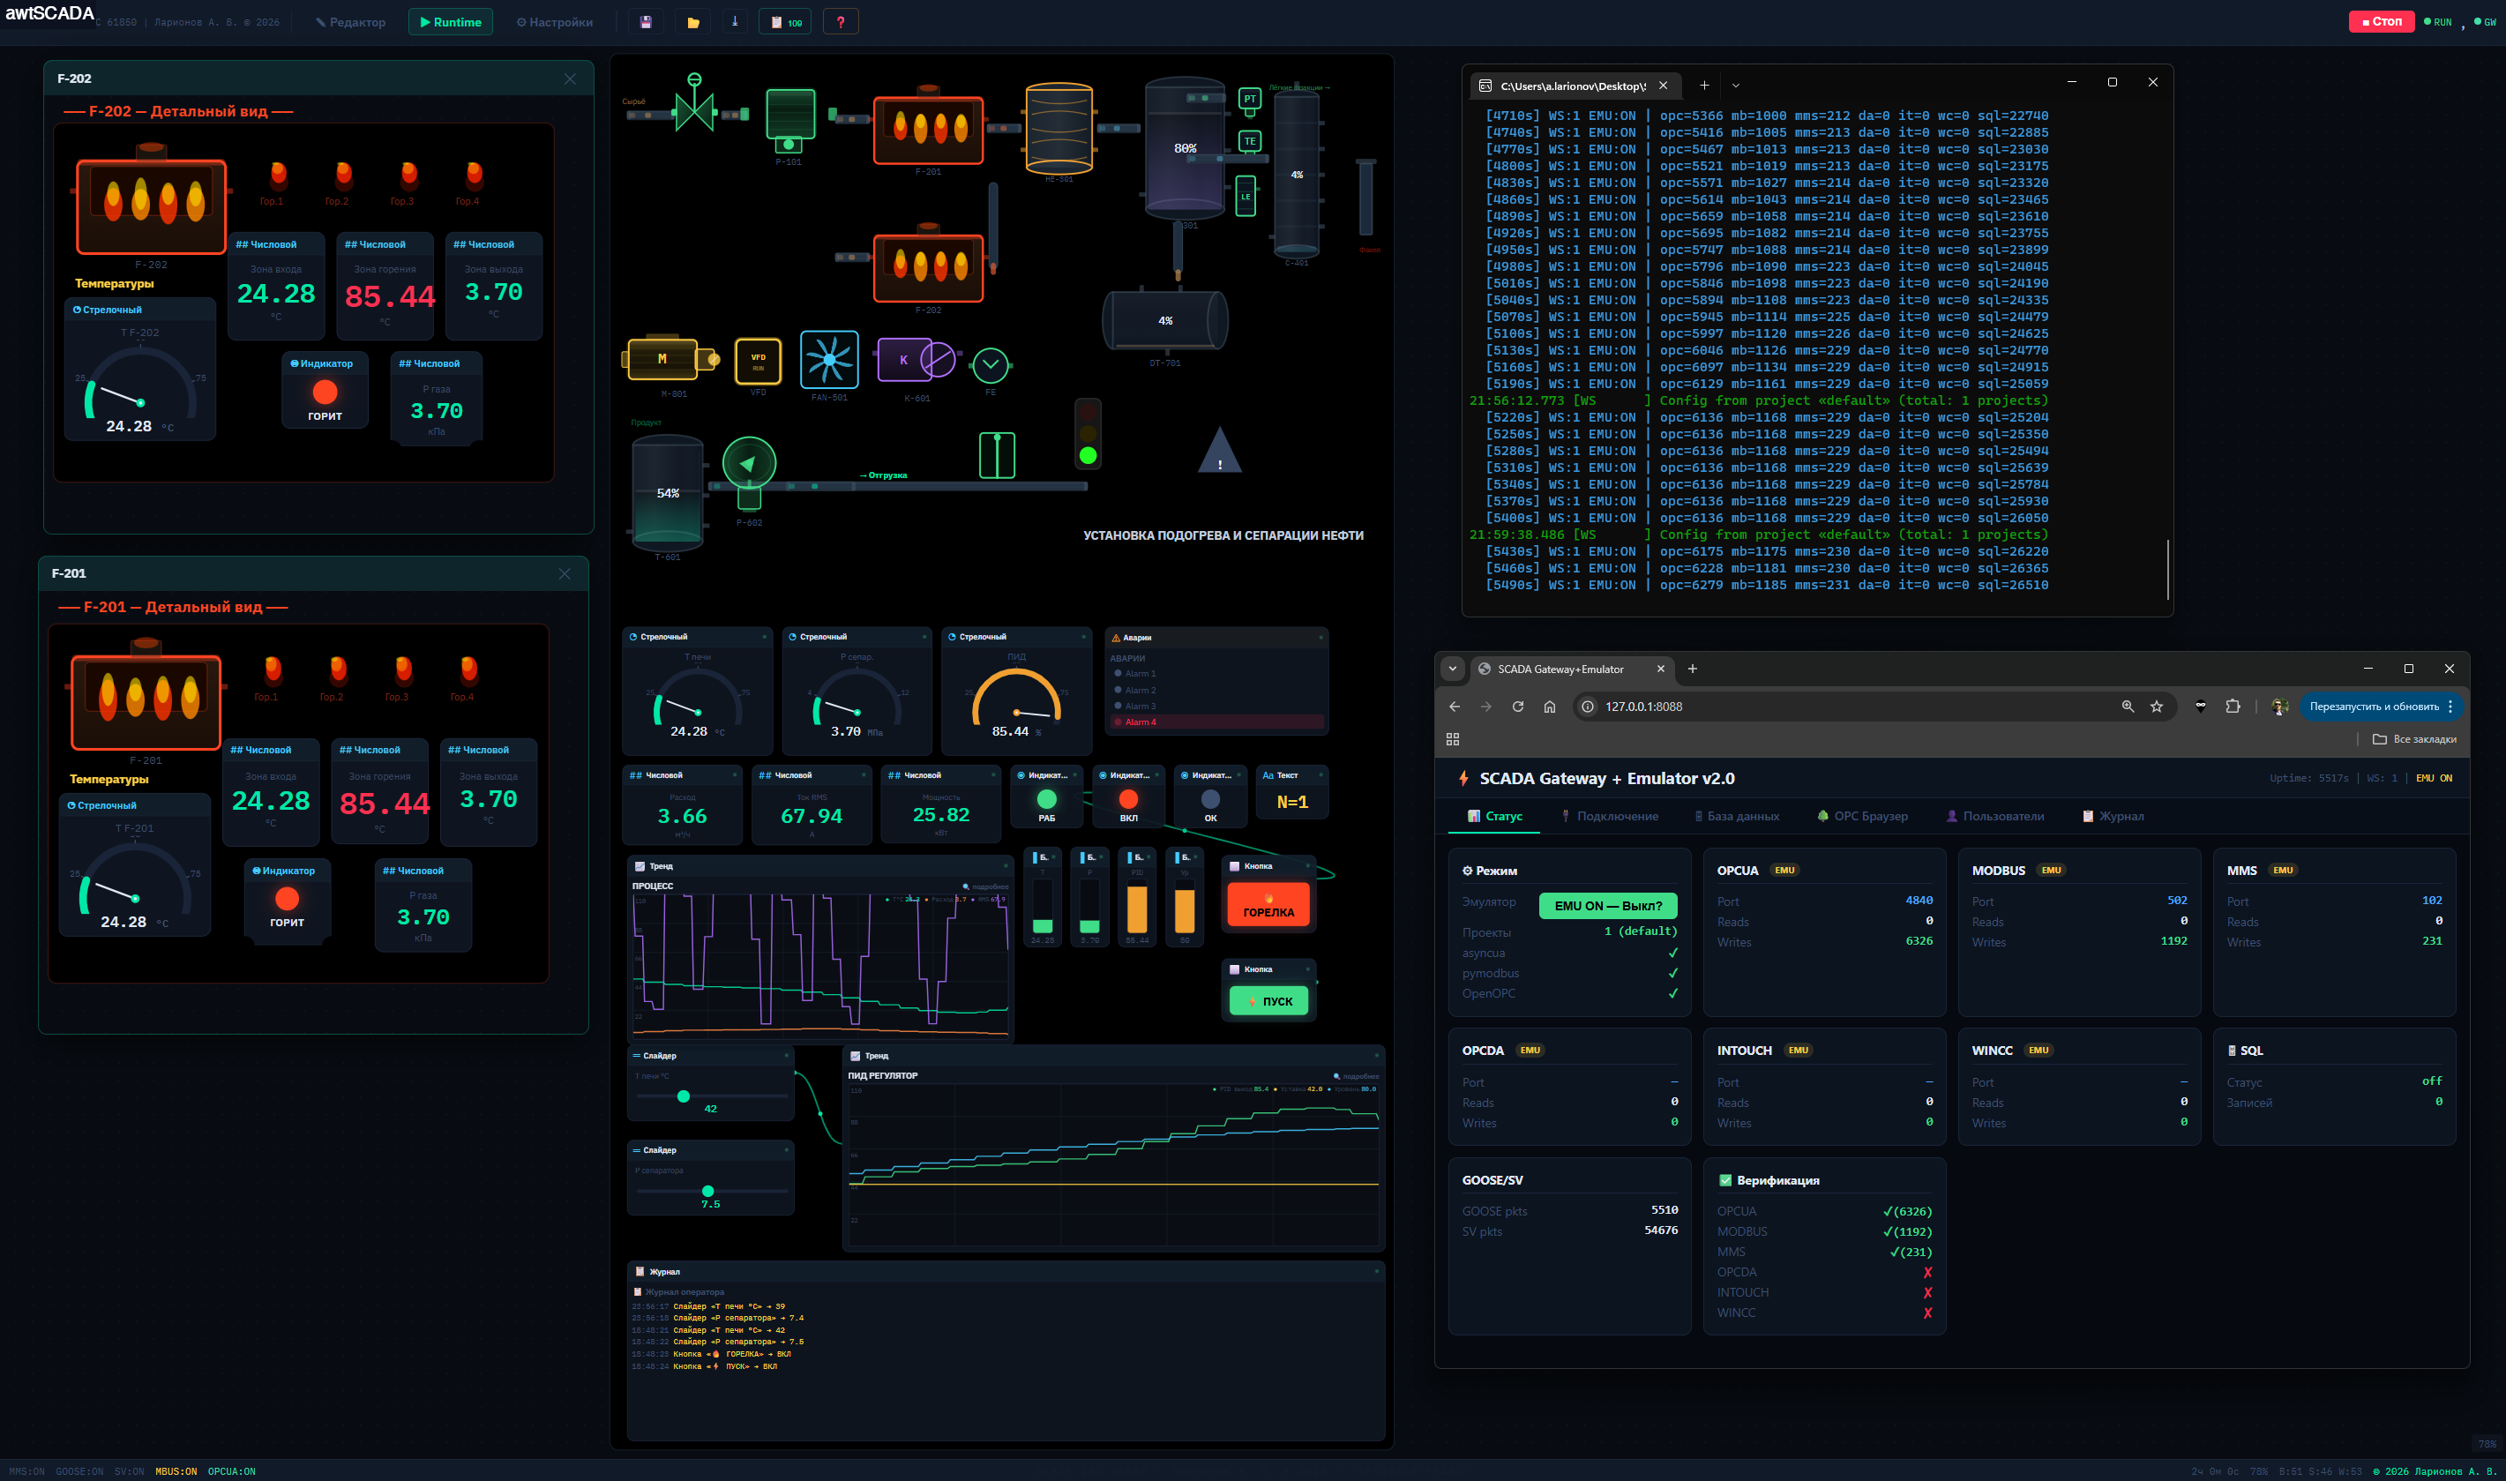Click the browser home button

pyautogui.click(x=1549, y=707)
